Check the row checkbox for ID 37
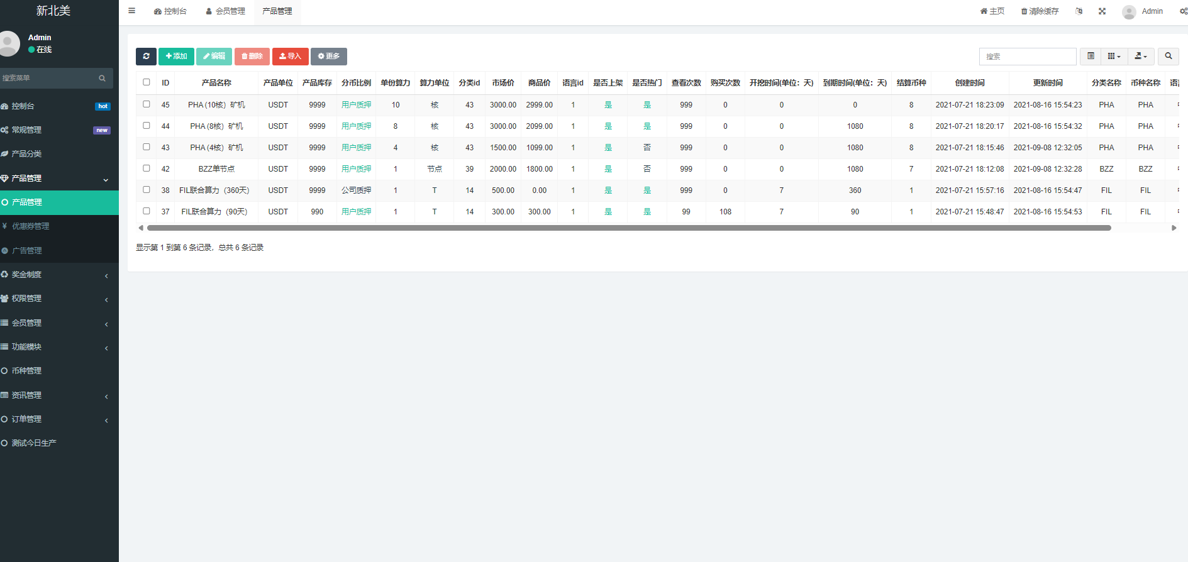1188x562 pixels. click(147, 211)
